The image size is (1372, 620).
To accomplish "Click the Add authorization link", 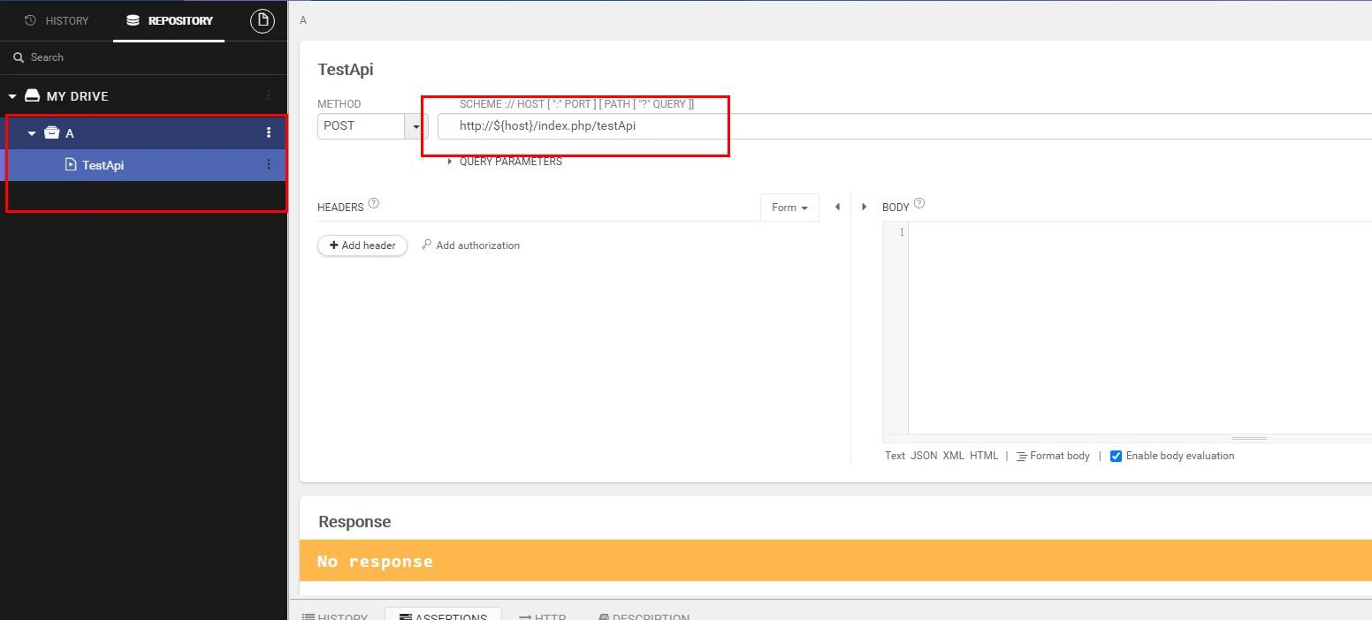I will tap(470, 246).
